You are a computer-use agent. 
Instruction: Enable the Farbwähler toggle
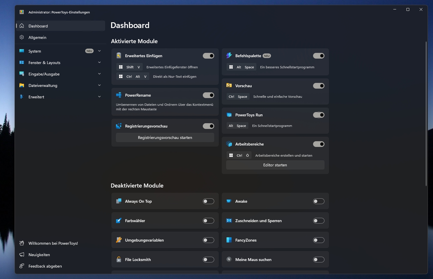pyautogui.click(x=209, y=221)
